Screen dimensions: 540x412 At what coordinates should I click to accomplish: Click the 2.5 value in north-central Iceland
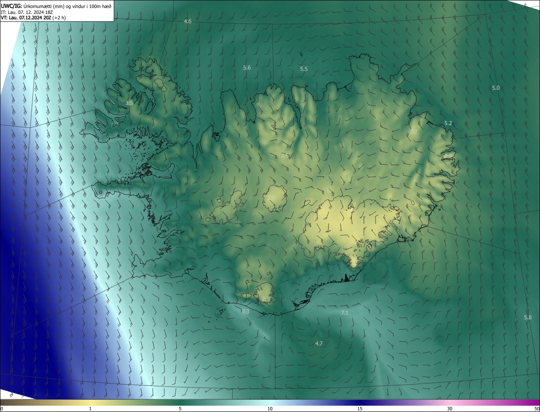(x=285, y=155)
